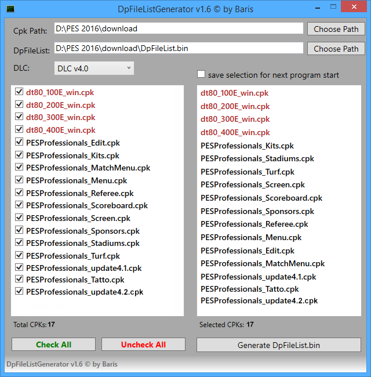This screenshot has height=377, width=371.
Task: Select PESProfessionals_update4.2.cpk in right list
Action: [259, 301]
